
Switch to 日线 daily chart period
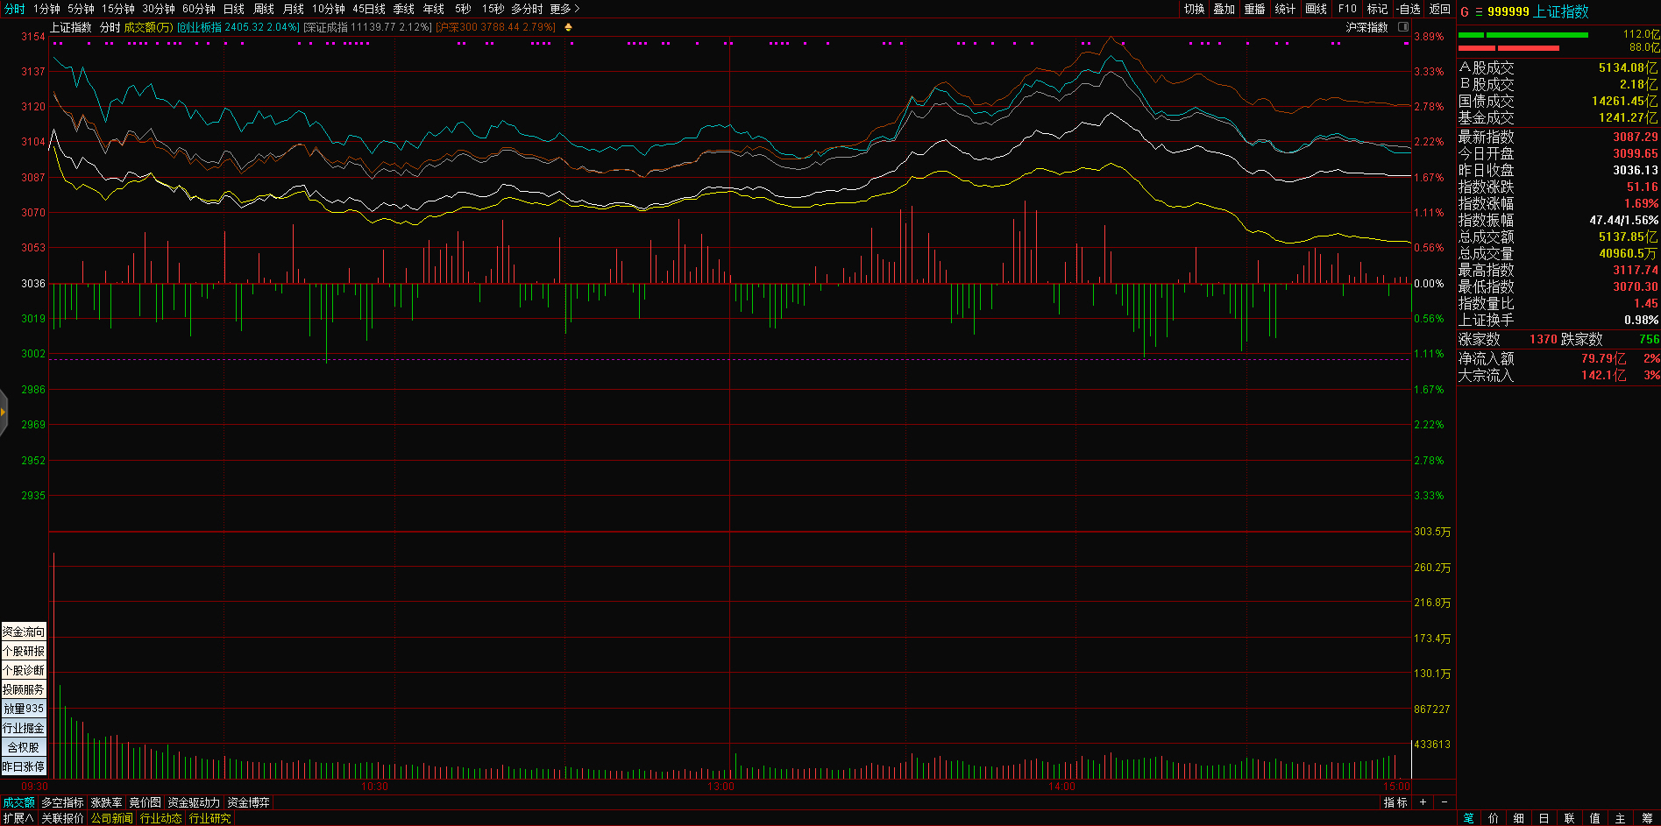[x=233, y=9]
